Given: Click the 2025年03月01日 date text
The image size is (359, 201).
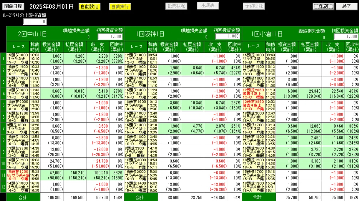Looking at the screenshot, I should tap(52, 6).
